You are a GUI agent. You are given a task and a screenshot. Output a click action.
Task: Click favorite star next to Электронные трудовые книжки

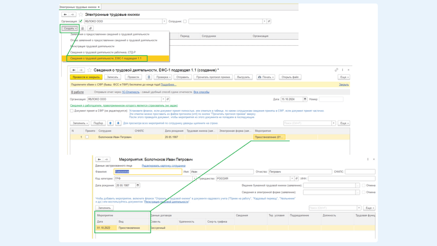click(x=80, y=14)
